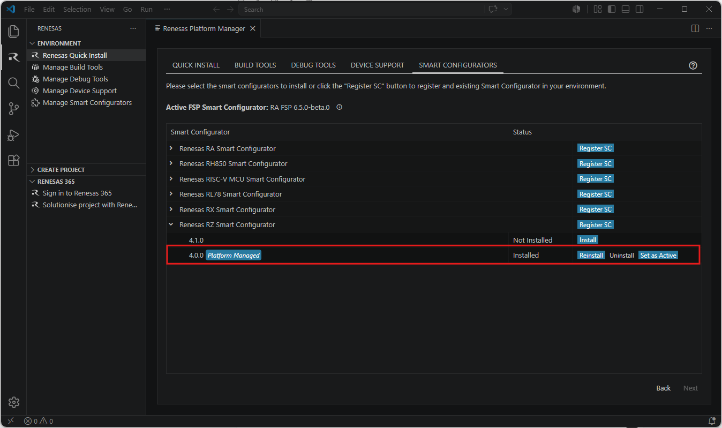722x428 pixels.
Task: Click the Sign in to Renesas 365 icon
Action: tap(35, 193)
